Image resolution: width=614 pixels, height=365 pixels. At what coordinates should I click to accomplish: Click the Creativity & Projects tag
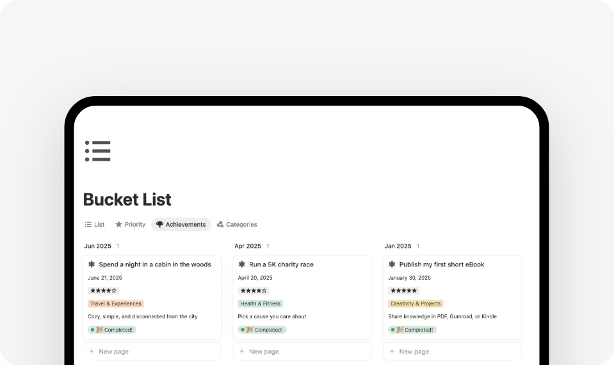coord(416,304)
